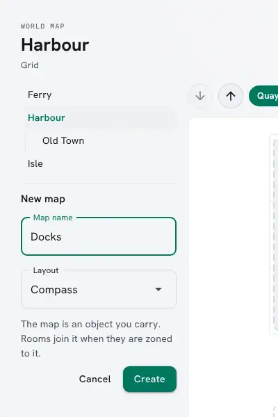Image resolution: width=278 pixels, height=417 pixels.
Task: Open the Ferry map entry
Action: click(100, 95)
